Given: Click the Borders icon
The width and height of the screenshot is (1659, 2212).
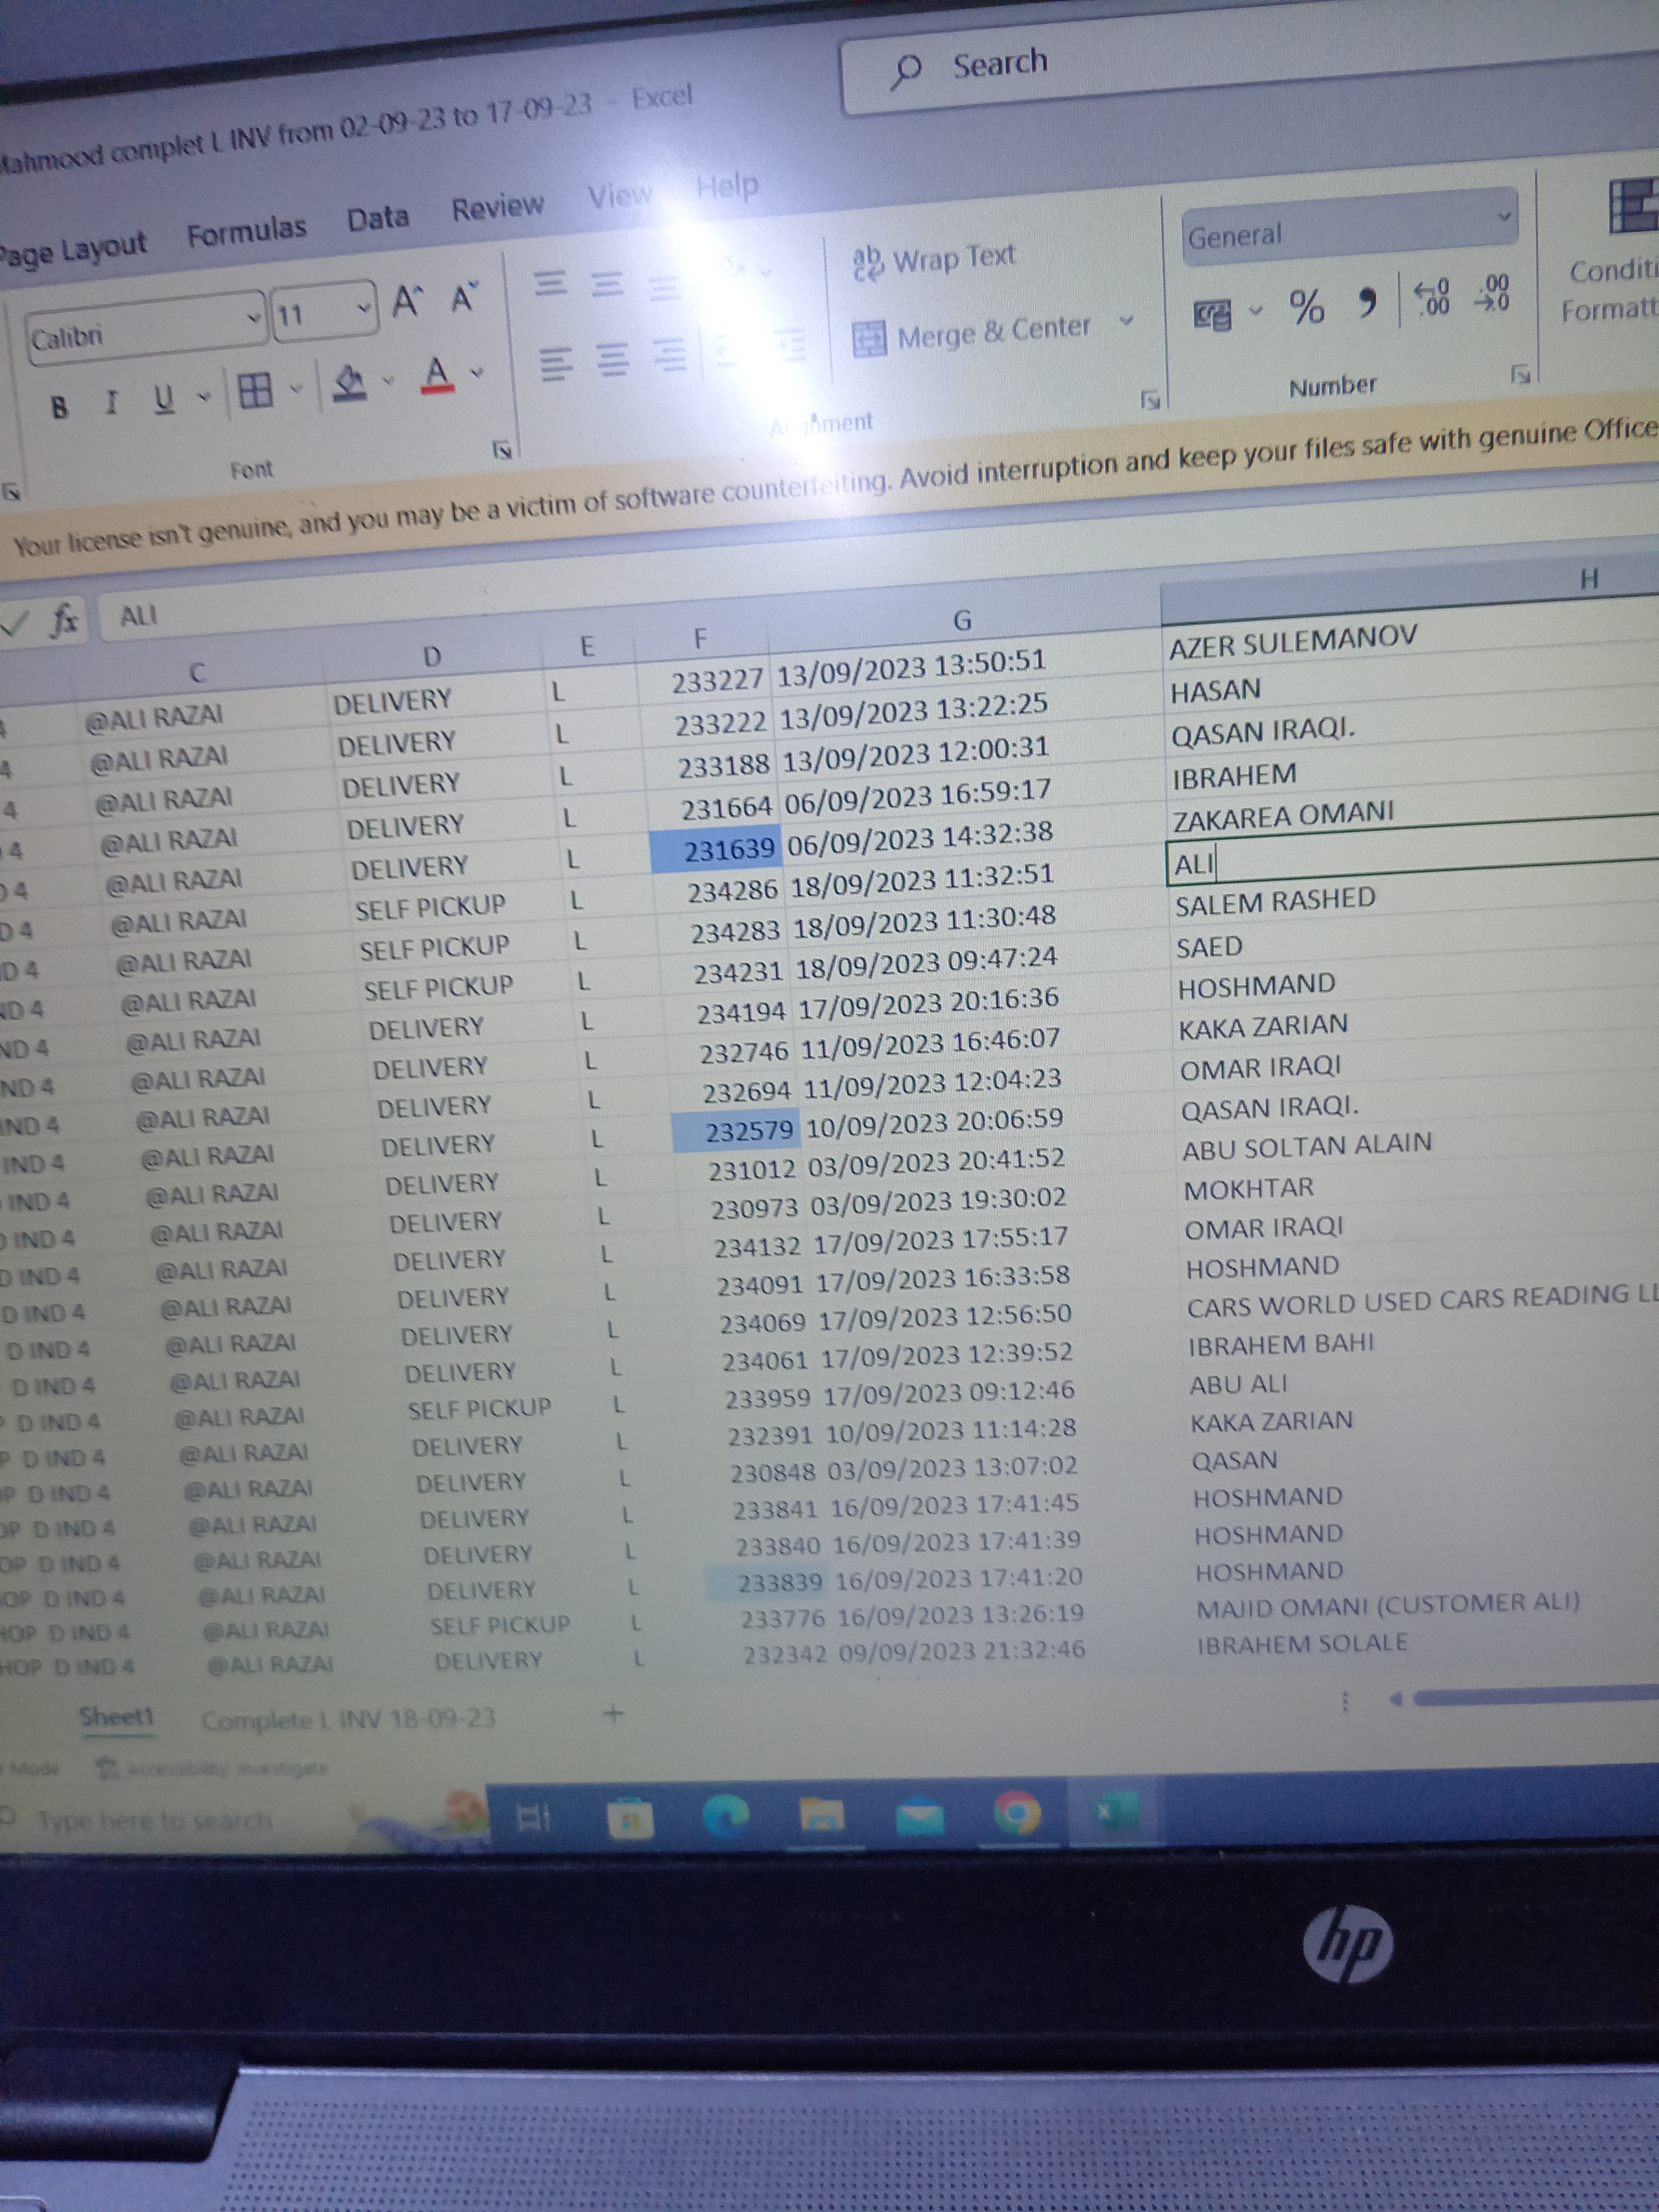Looking at the screenshot, I should 255,390.
